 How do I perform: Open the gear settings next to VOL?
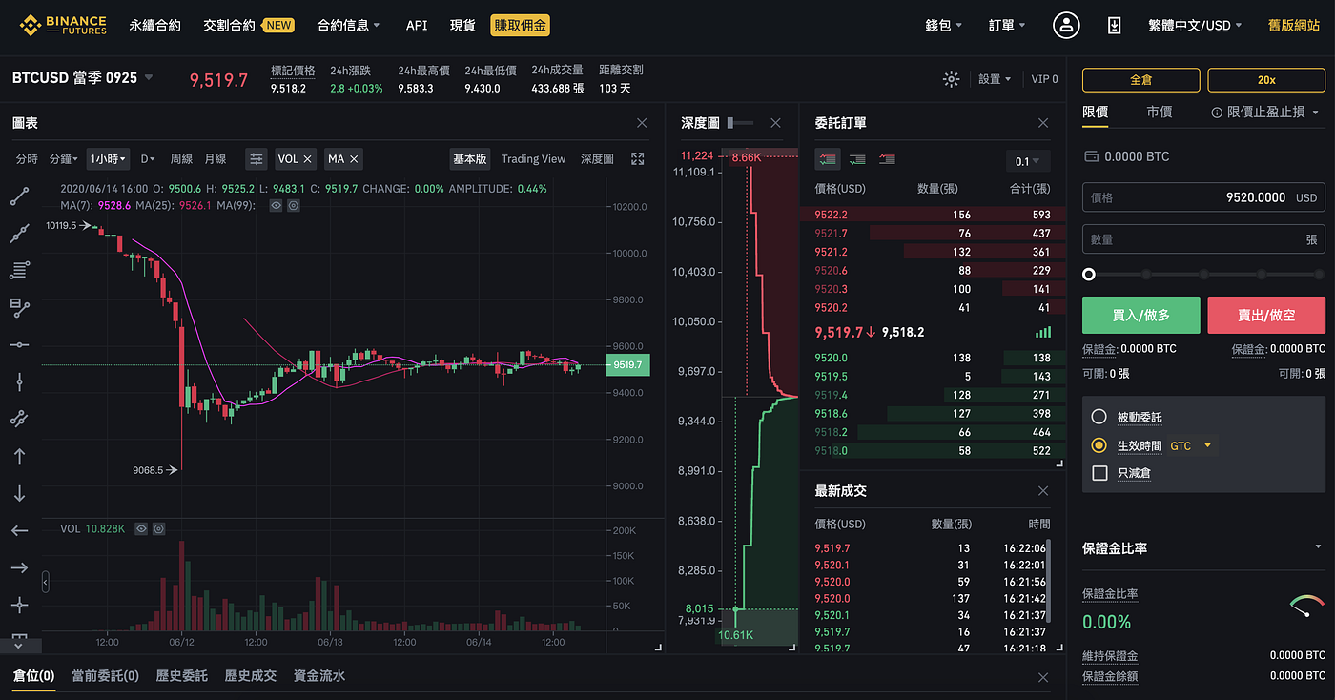(x=159, y=528)
